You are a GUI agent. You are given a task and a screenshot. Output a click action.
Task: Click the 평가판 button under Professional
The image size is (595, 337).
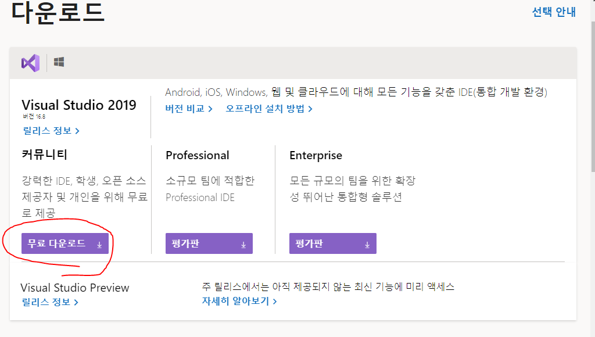coord(209,243)
